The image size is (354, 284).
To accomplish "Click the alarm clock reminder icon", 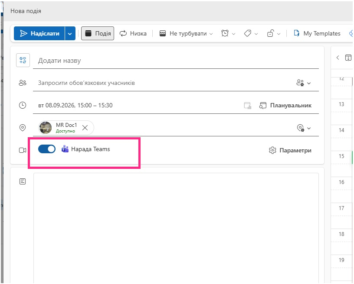I will coord(225,33).
